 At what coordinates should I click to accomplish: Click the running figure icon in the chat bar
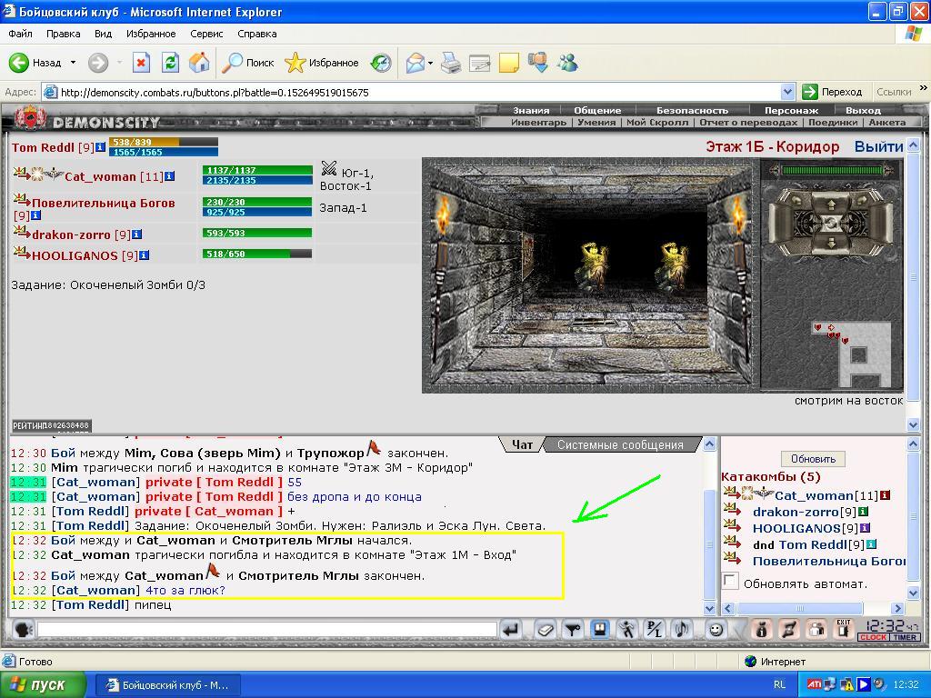[627, 629]
